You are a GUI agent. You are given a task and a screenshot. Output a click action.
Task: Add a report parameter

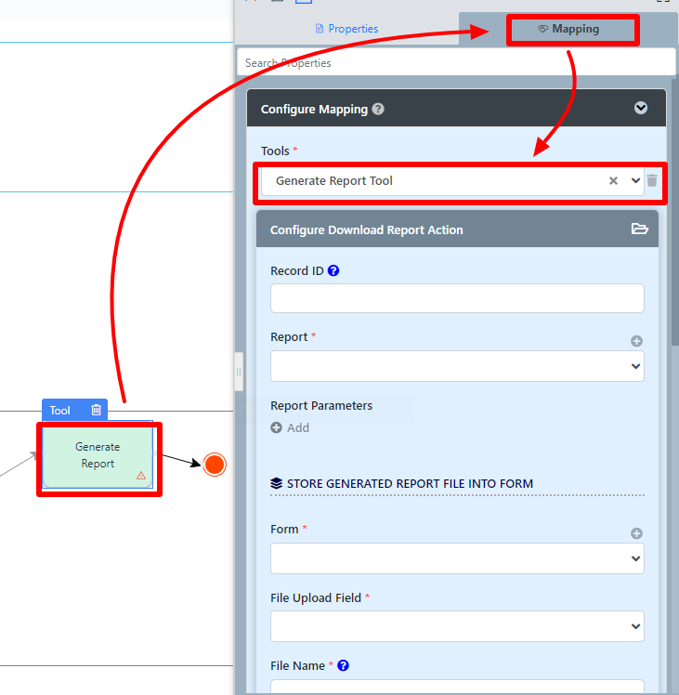pyautogui.click(x=290, y=427)
